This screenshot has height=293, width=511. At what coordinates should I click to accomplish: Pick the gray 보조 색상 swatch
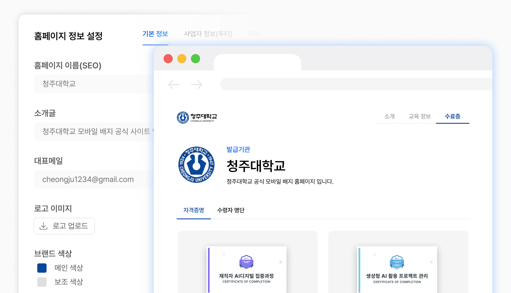pyautogui.click(x=42, y=282)
